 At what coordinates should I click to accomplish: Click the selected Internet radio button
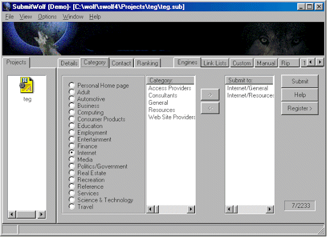pos(72,152)
